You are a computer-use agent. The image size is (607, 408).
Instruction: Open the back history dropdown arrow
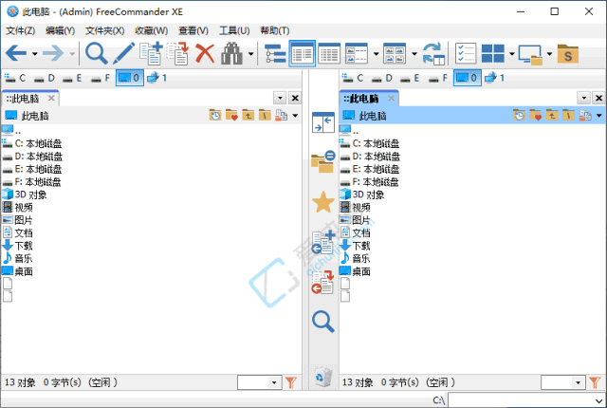tap(35, 54)
